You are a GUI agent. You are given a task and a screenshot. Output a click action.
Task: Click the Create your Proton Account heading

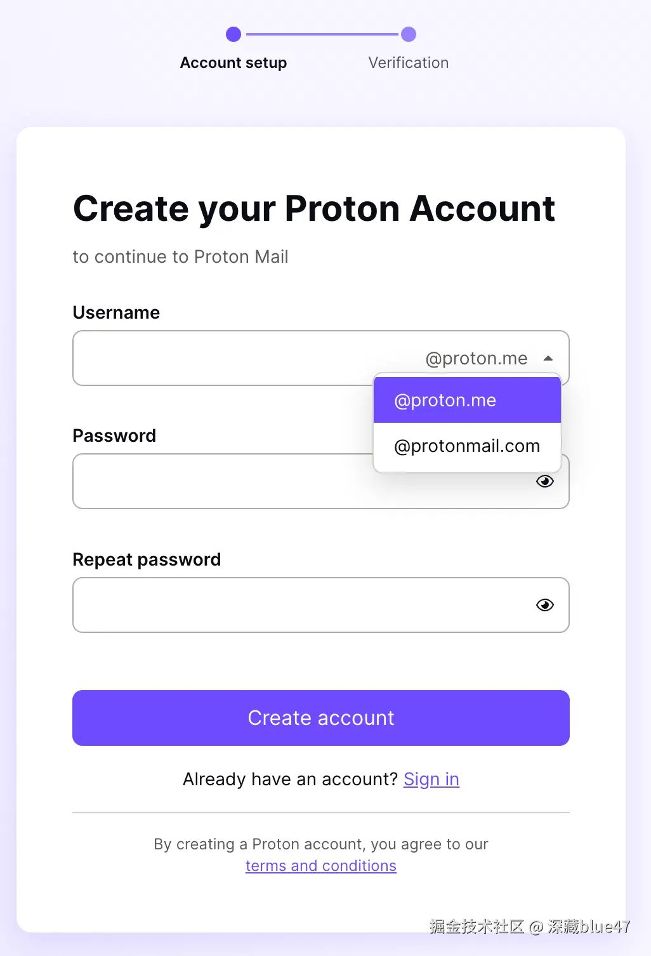point(314,209)
